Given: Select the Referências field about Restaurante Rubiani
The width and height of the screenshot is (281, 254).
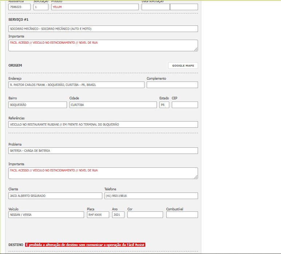Looking at the screenshot, I should coord(103,124).
